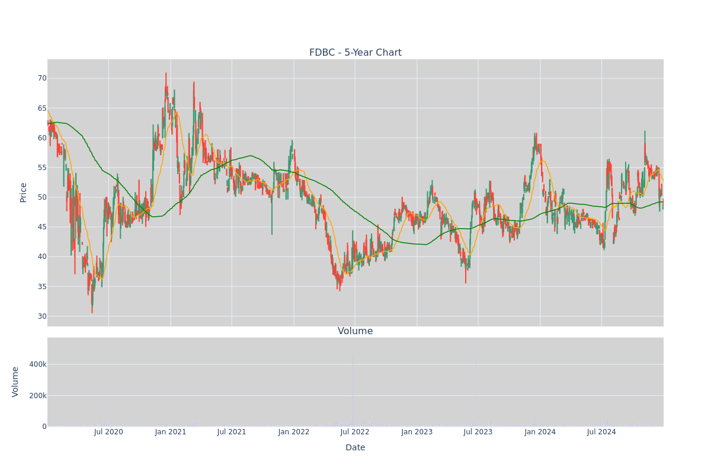Click the Jul 2023 date label
Viewport: 711px width, 474px height.
click(478, 432)
